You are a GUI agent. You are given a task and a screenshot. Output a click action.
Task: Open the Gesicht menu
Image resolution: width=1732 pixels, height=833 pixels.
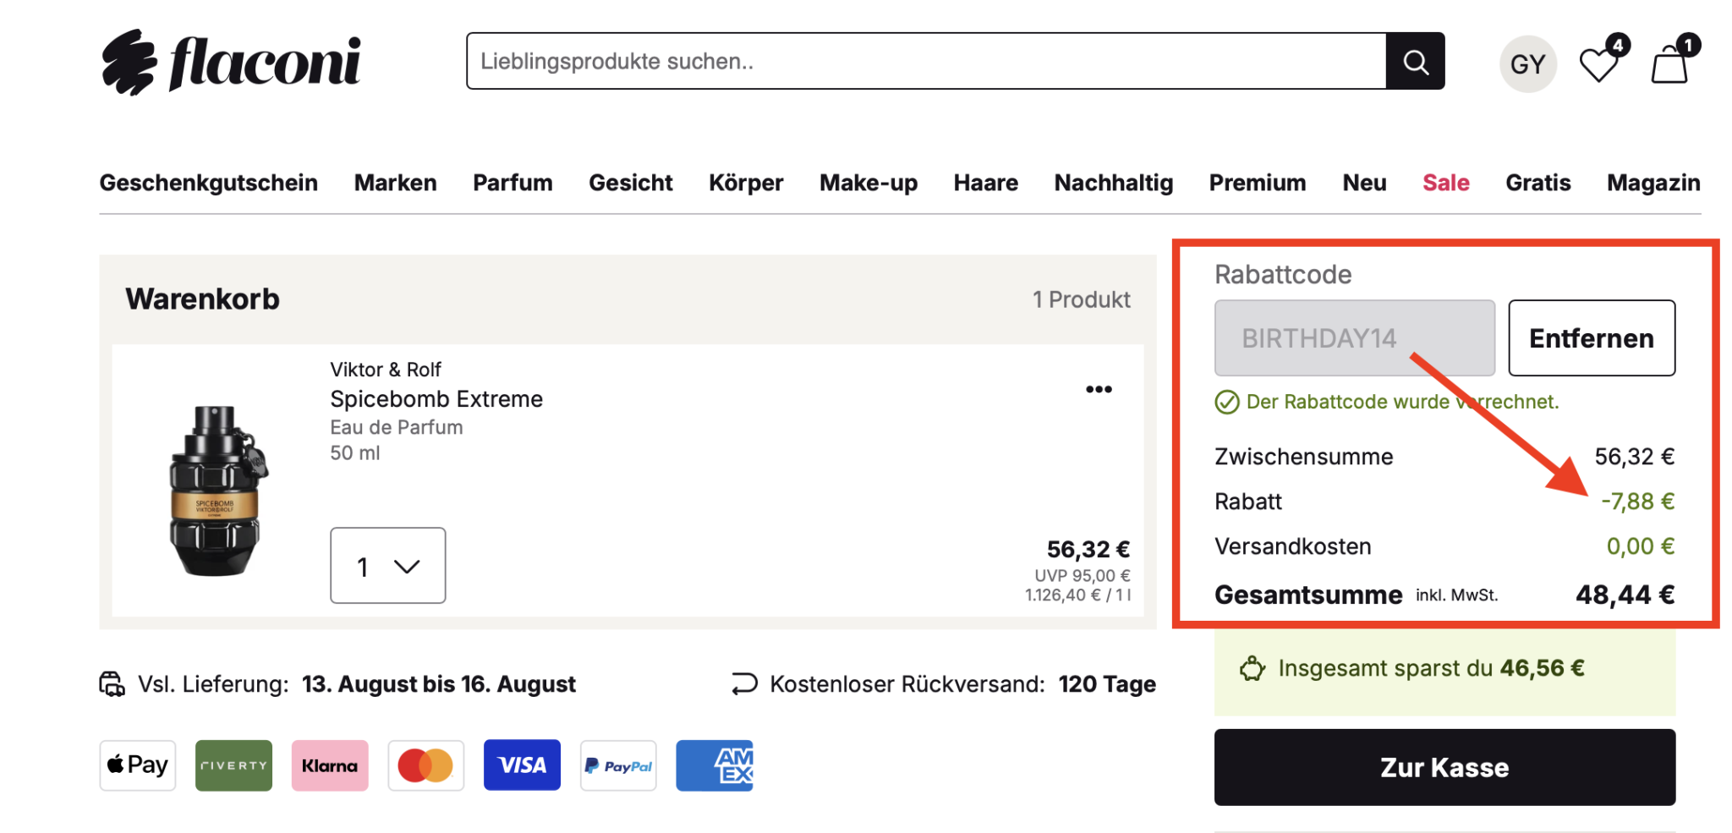[631, 183]
